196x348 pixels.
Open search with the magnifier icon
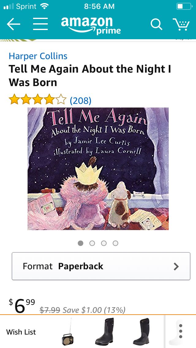[x=156, y=24]
